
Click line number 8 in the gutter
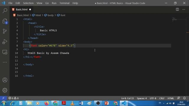(x=17, y=46)
